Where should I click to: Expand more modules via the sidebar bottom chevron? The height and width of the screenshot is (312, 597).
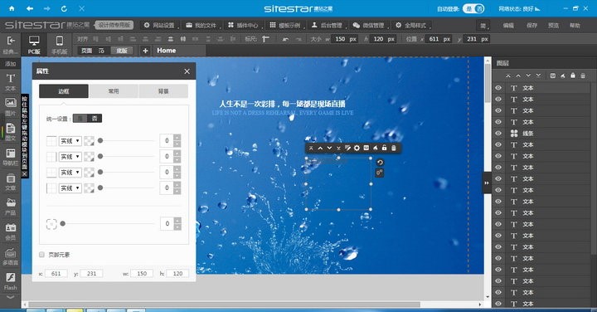[x=10, y=297]
